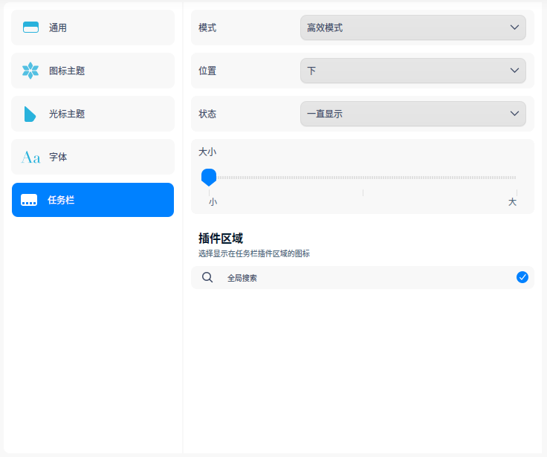This screenshot has height=457, width=547.
Task: Click the 插件区域 heading
Action: pos(221,239)
